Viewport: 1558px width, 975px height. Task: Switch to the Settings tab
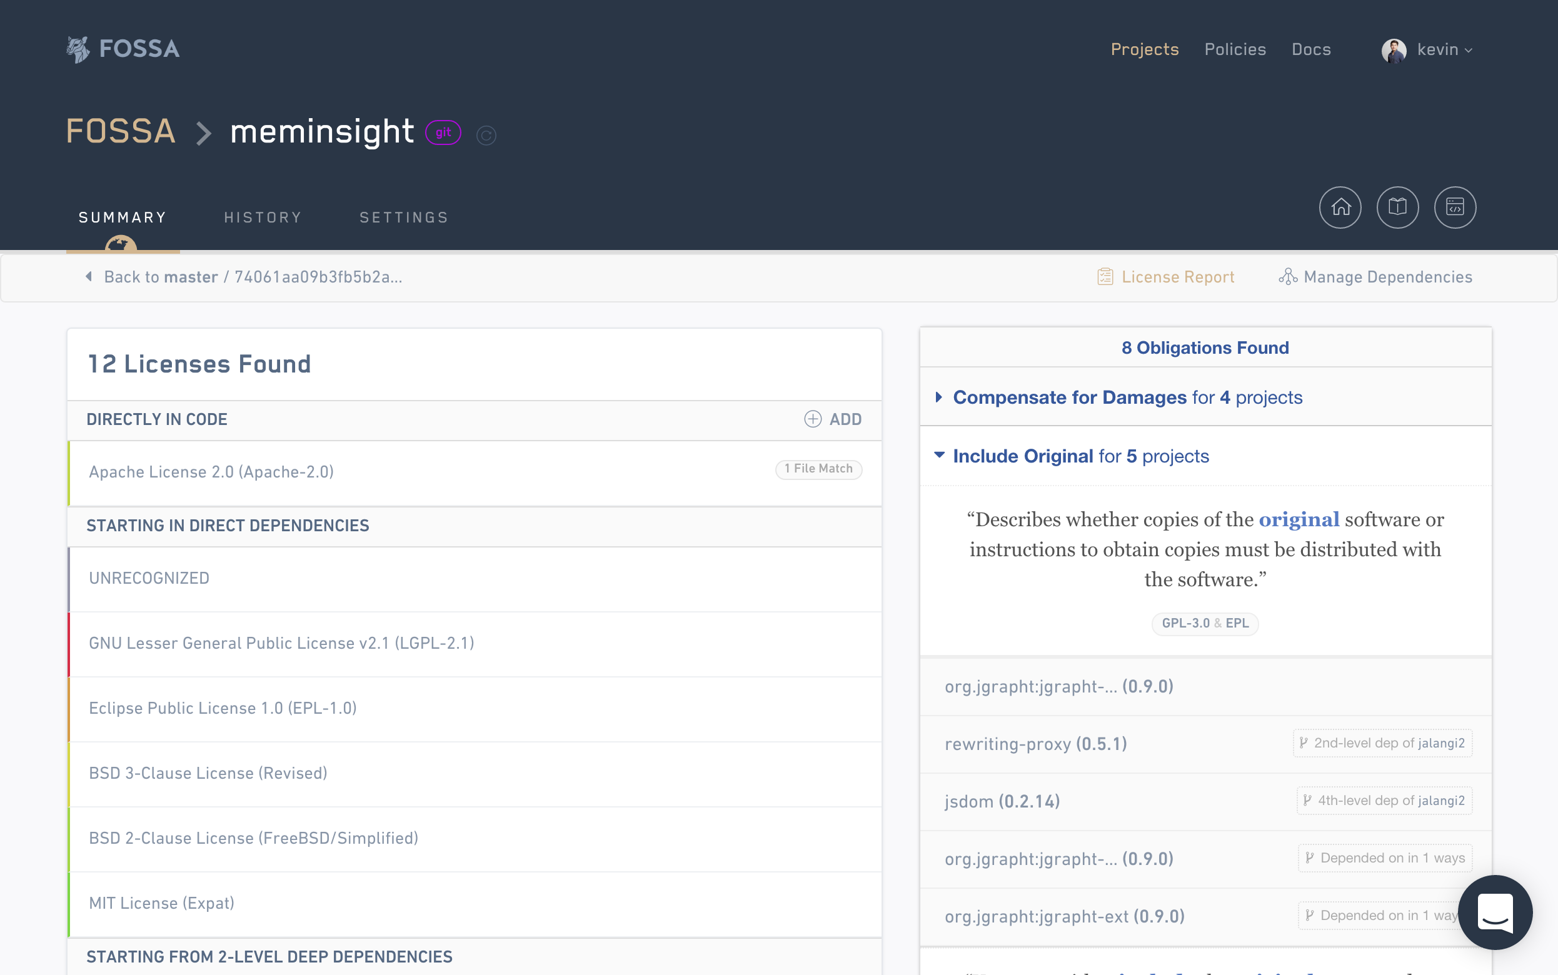[x=404, y=217]
